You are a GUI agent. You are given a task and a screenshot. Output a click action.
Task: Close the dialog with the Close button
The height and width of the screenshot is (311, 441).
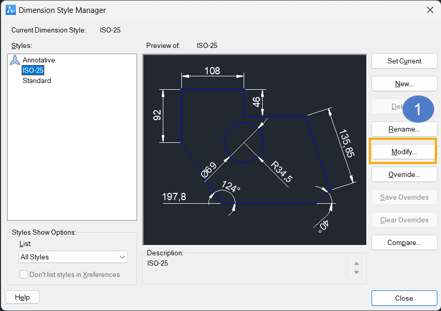click(404, 298)
